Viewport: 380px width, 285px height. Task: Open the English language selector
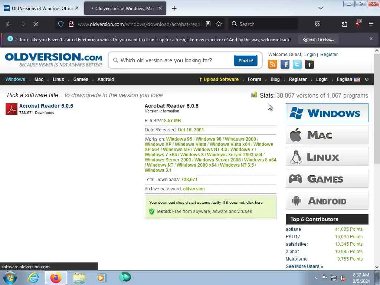(x=348, y=79)
